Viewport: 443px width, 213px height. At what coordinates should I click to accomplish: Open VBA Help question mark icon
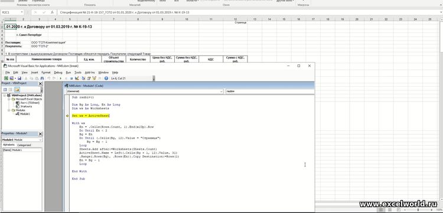click(106, 78)
